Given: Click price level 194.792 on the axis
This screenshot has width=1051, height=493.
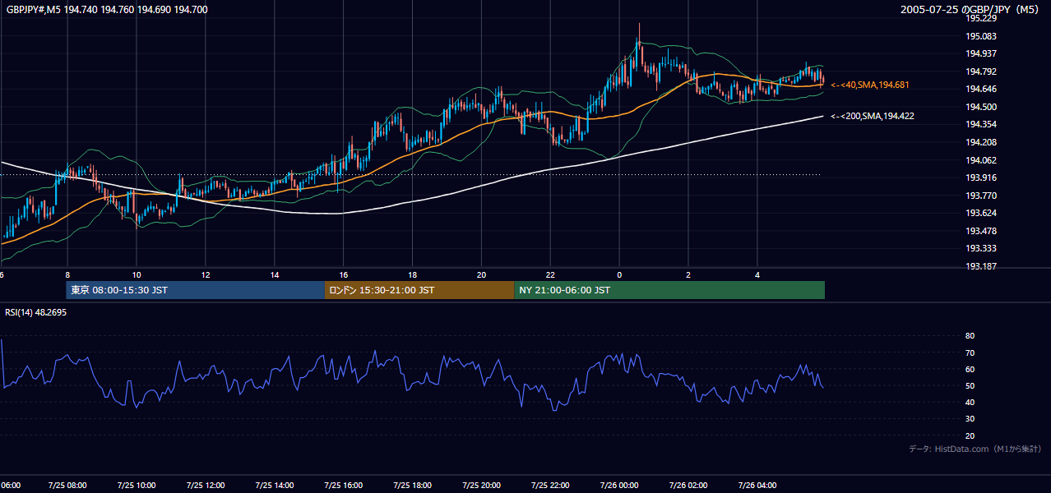Looking at the screenshot, I should [x=981, y=71].
